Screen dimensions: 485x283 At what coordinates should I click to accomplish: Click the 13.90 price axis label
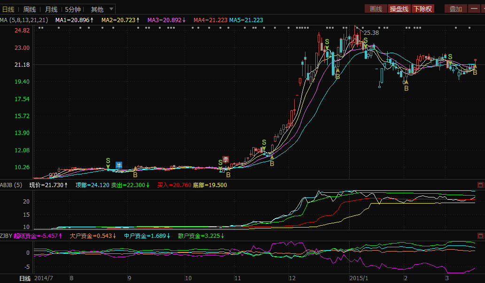click(x=22, y=133)
